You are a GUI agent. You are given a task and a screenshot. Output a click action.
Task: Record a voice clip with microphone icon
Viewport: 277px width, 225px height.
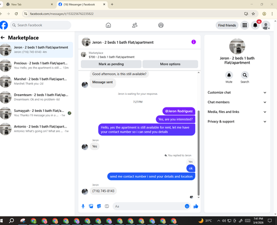pyautogui.click(x=83, y=206)
